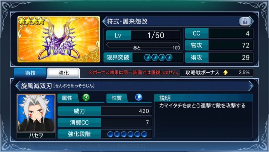The height and width of the screenshot is (152, 269).
Task: Click the yellow bonus up arrow
Action: [x=225, y=73]
